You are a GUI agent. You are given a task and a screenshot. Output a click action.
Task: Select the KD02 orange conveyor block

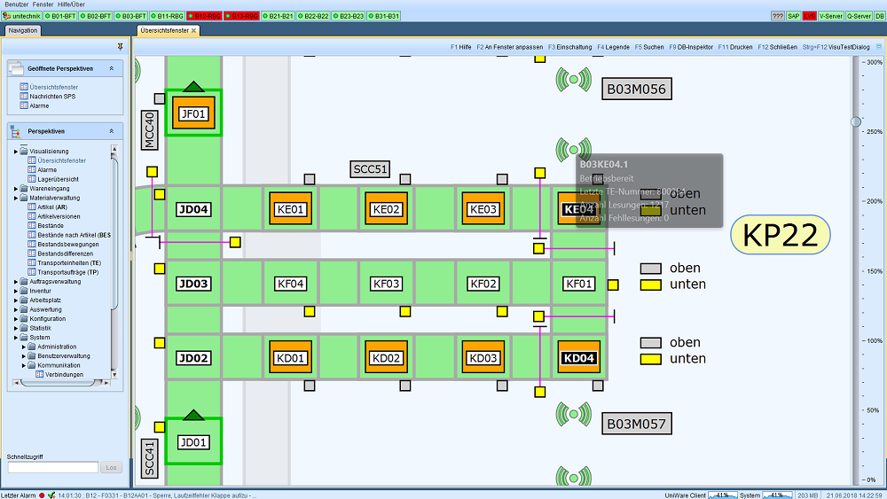[x=387, y=358]
